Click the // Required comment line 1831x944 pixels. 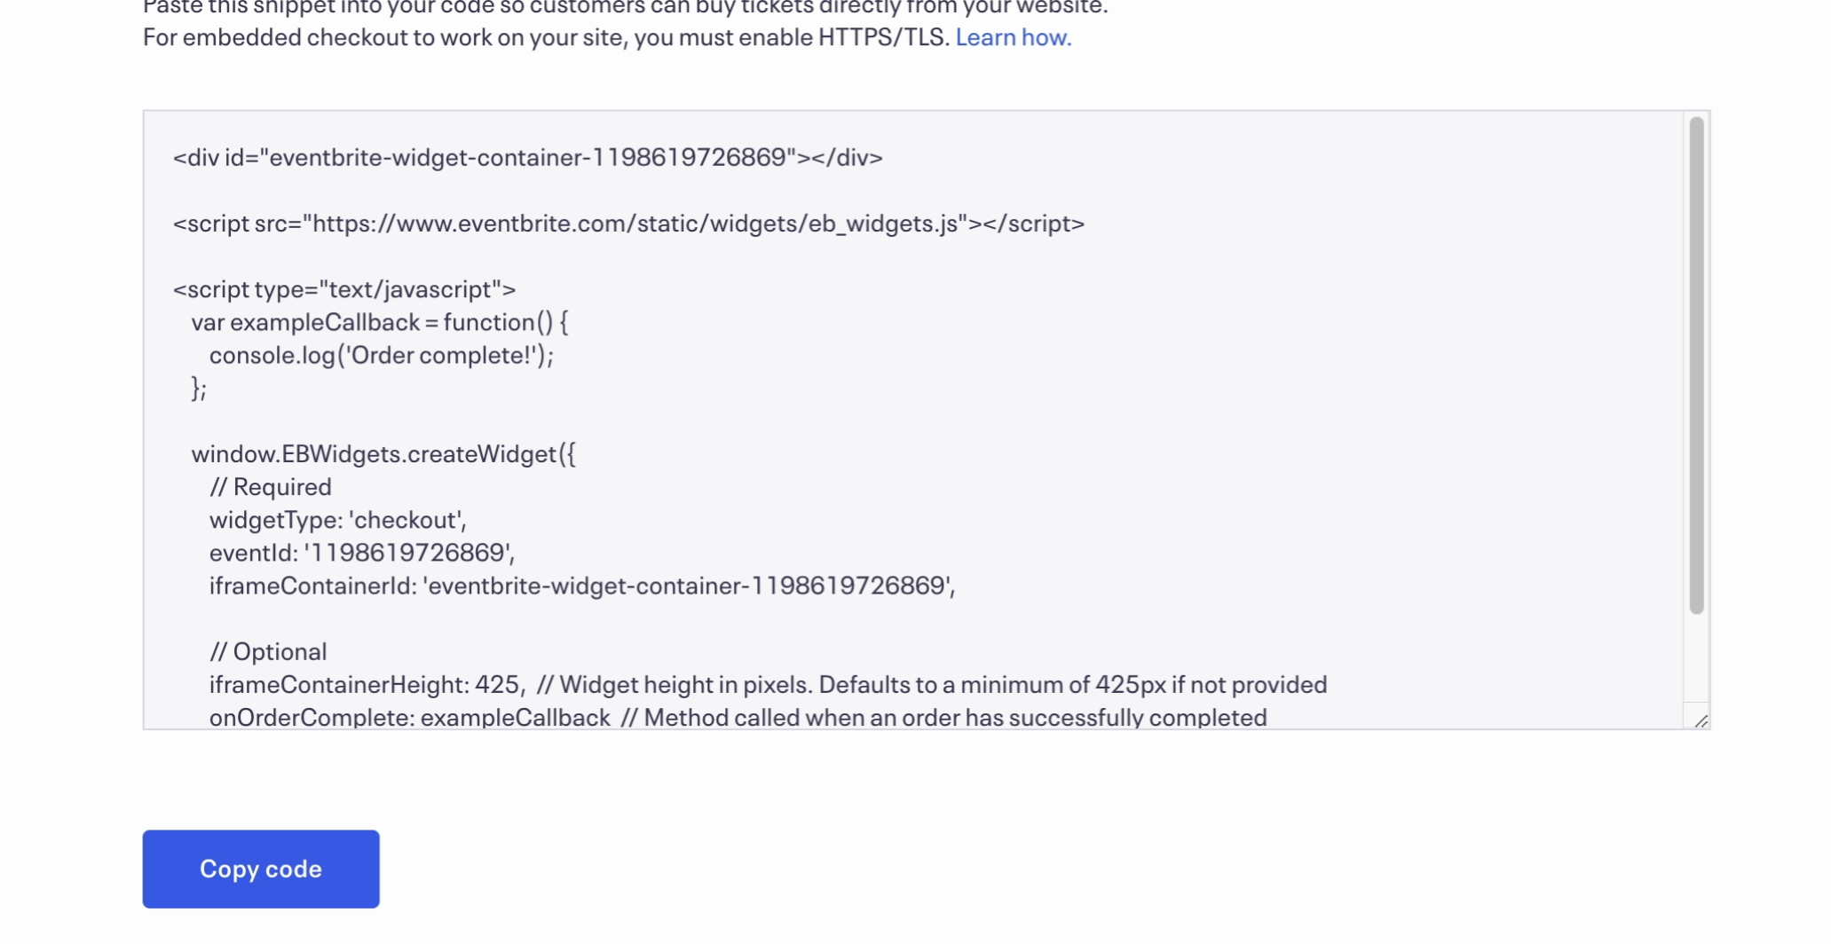click(x=271, y=487)
